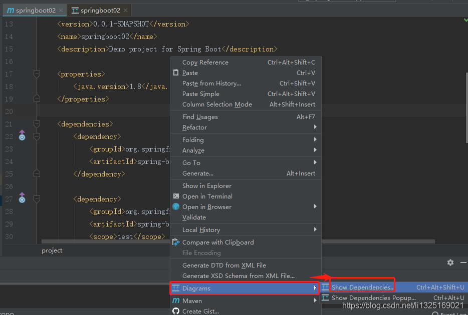Expand the Local History submenu
468x315 pixels.
(246, 229)
